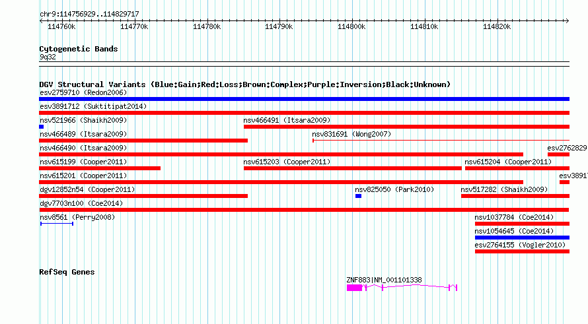Select the 114820k ruler tick label
The image size is (588, 324).
pyautogui.click(x=497, y=27)
